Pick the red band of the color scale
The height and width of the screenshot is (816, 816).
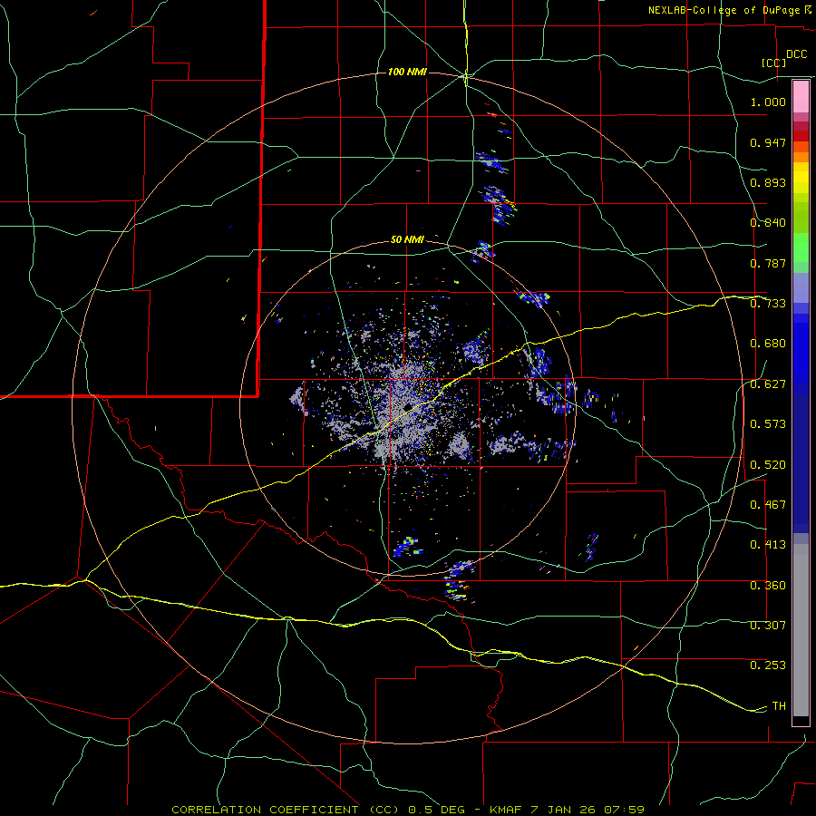coord(801,136)
